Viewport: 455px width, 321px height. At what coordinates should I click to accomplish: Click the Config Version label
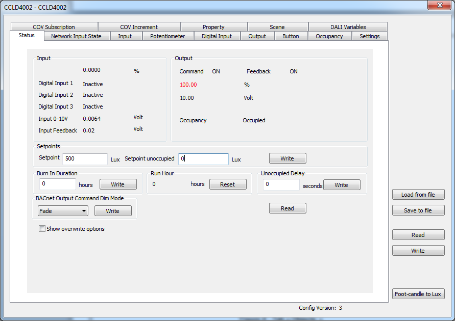pos(320,308)
